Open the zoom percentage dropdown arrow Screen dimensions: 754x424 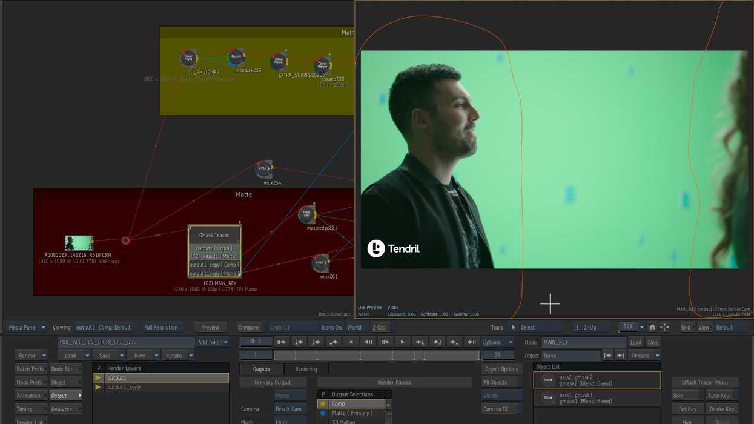(642, 327)
